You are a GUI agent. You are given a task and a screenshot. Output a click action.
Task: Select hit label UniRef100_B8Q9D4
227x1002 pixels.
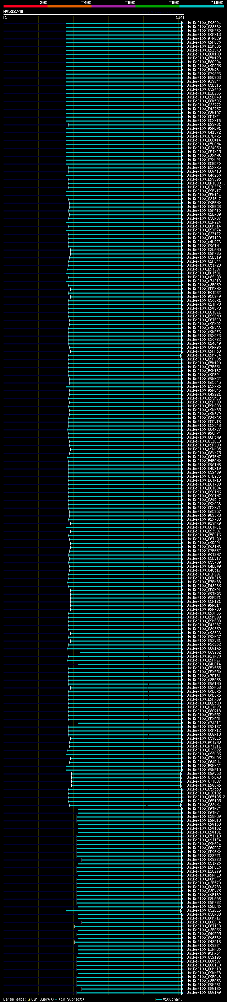[203, 62]
